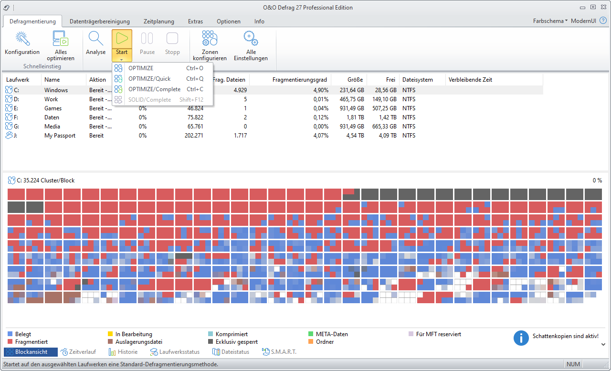
Task: Click the Pause icon
Action: pyautogui.click(x=147, y=39)
